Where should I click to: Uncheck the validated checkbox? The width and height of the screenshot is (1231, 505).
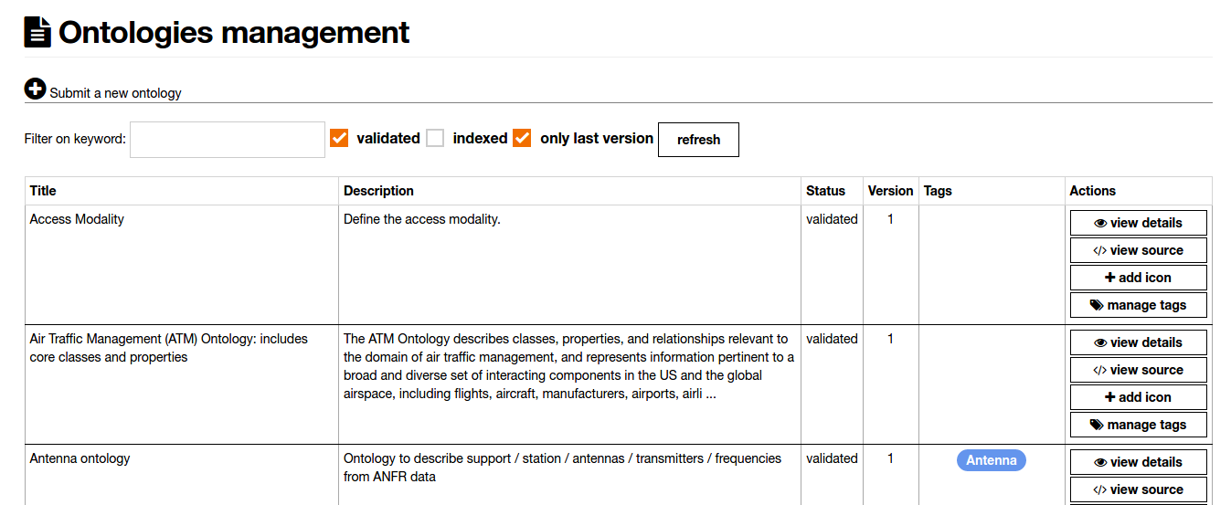(x=339, y=138)
